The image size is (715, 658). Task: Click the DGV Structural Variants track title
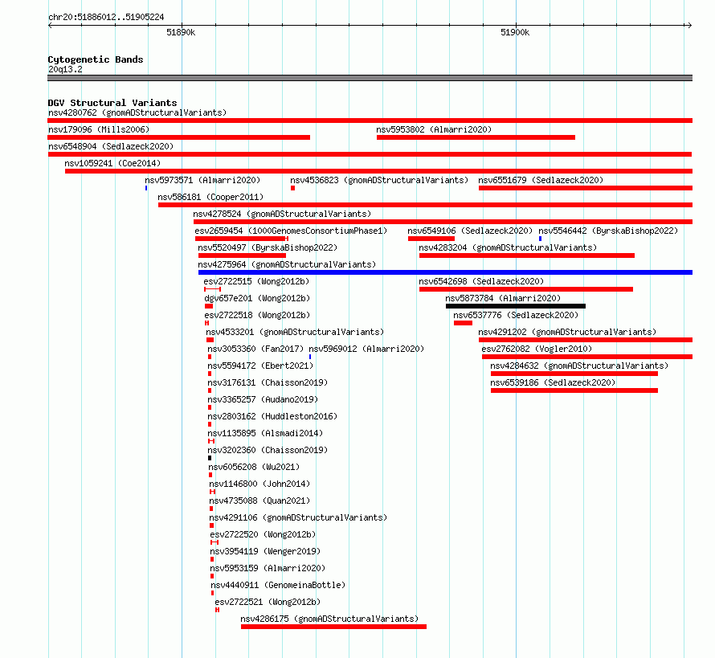(x=112, y=103)
